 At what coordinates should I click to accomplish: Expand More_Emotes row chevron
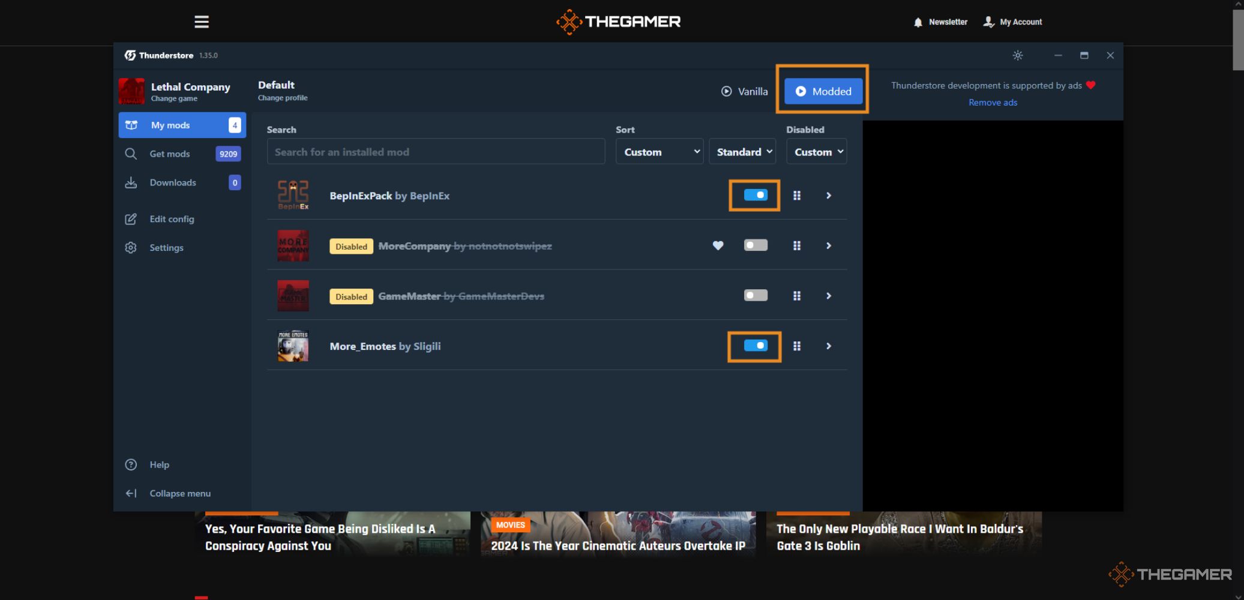(829, 346)
